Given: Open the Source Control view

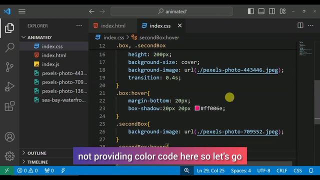Looking at the screenshot, I should 9,67.
